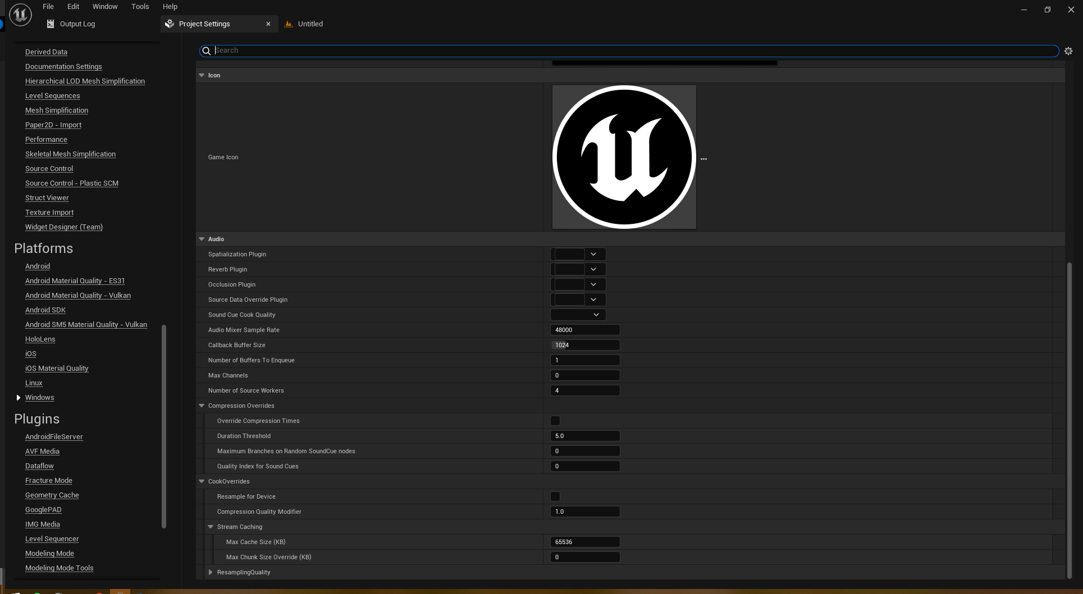Open the File menu
Image resolution: width=1083 pixels, height=594 pixels.
tap(48, 6)
